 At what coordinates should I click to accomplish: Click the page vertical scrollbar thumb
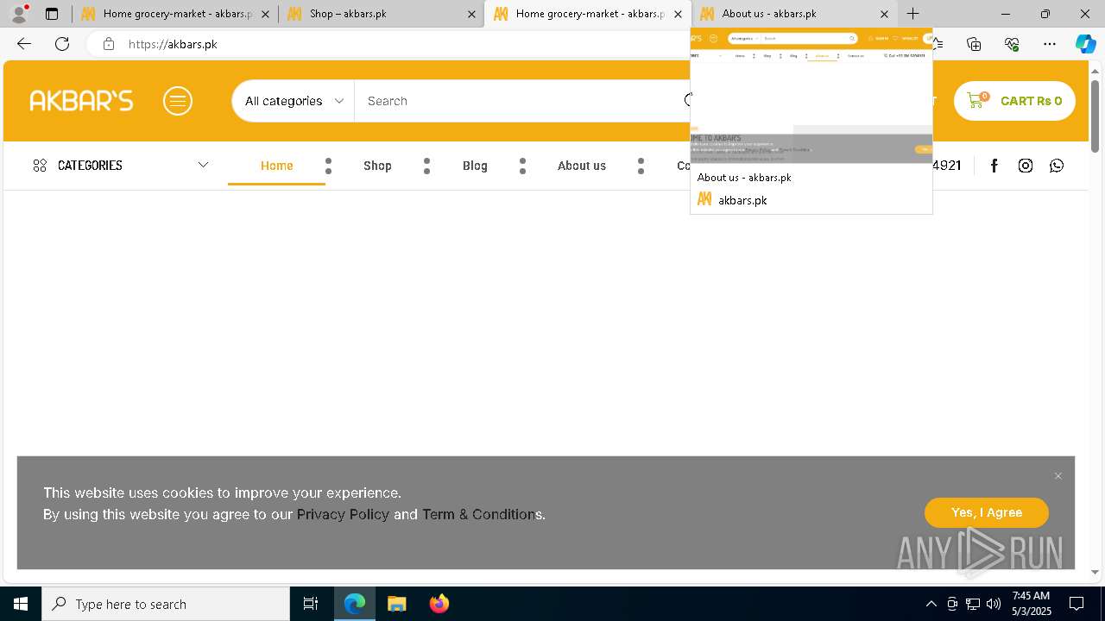(x=1095, y=116)
